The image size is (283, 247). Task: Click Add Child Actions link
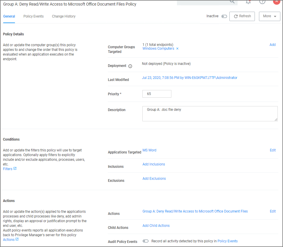pos(156,226)
